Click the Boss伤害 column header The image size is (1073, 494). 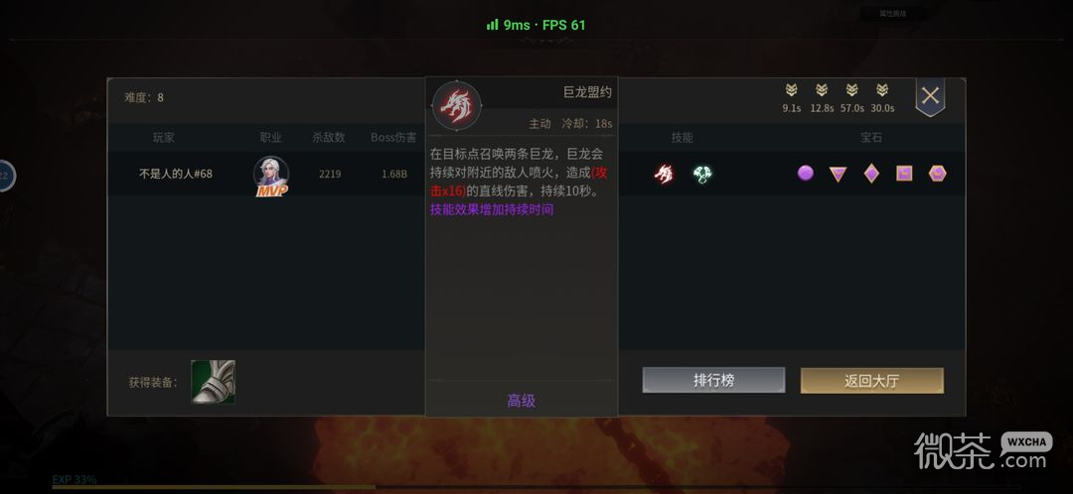[393, 137]
